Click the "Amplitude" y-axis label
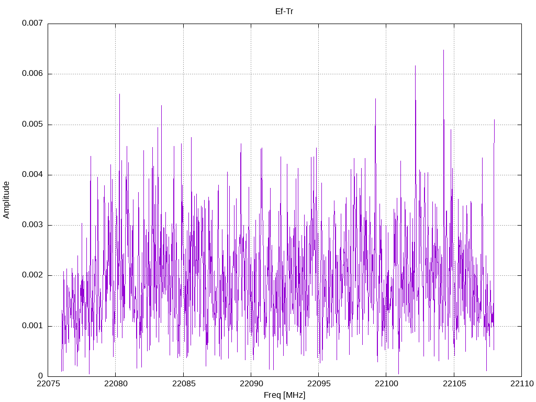This screenshot has height=402, width=536. click(6, 200)
